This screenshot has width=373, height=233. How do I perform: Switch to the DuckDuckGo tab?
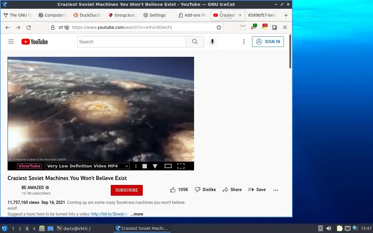87,15
